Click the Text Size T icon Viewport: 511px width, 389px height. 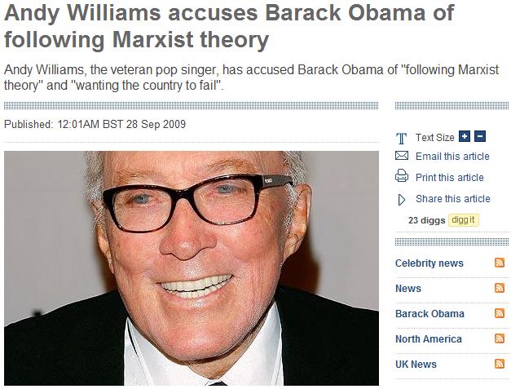tap(401, 139)
